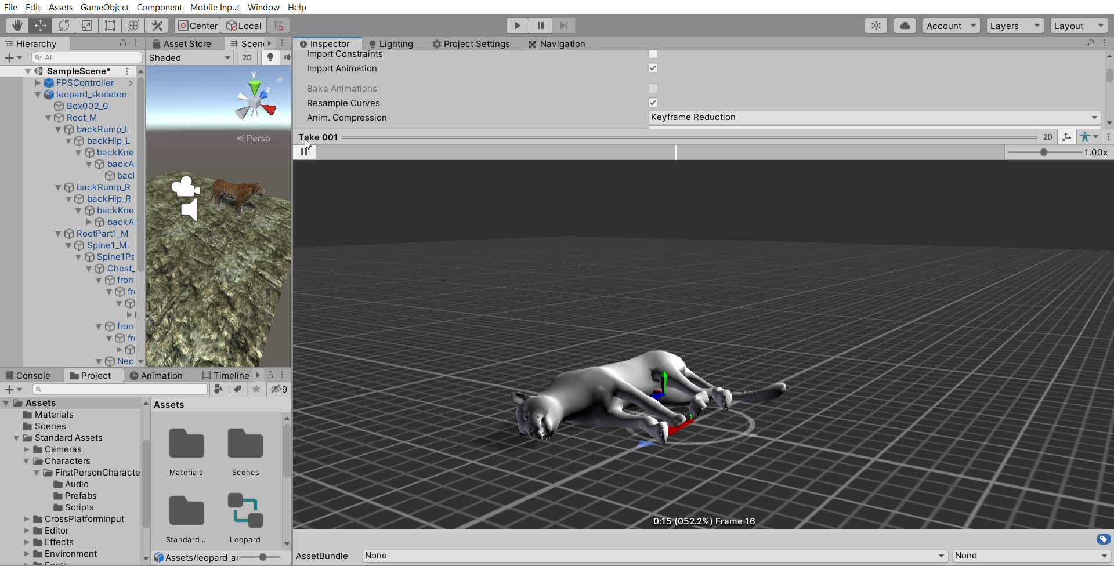Disable the Import Animation checkbox
This screenshot has width=1114, height=566.
(653, 68)
